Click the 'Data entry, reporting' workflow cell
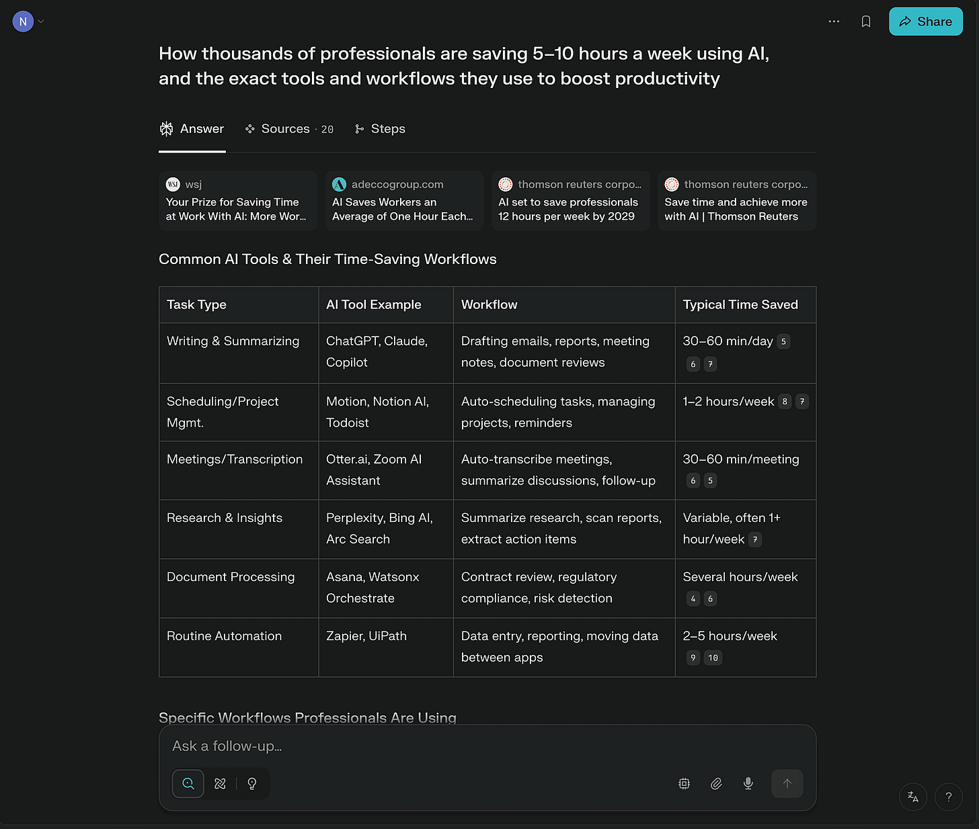 (564, 648)
